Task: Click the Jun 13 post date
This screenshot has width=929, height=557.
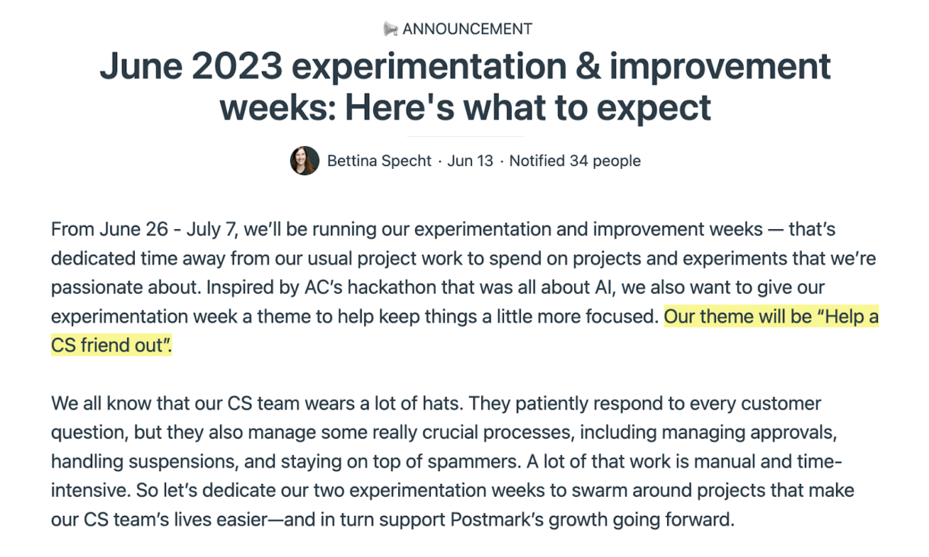Action: [x=471, y=161]
